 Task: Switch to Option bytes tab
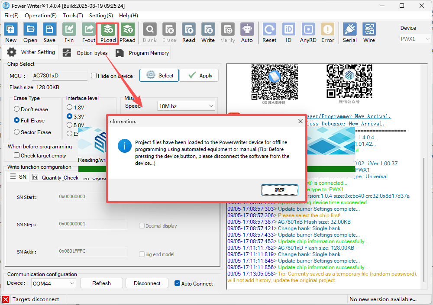85,53
